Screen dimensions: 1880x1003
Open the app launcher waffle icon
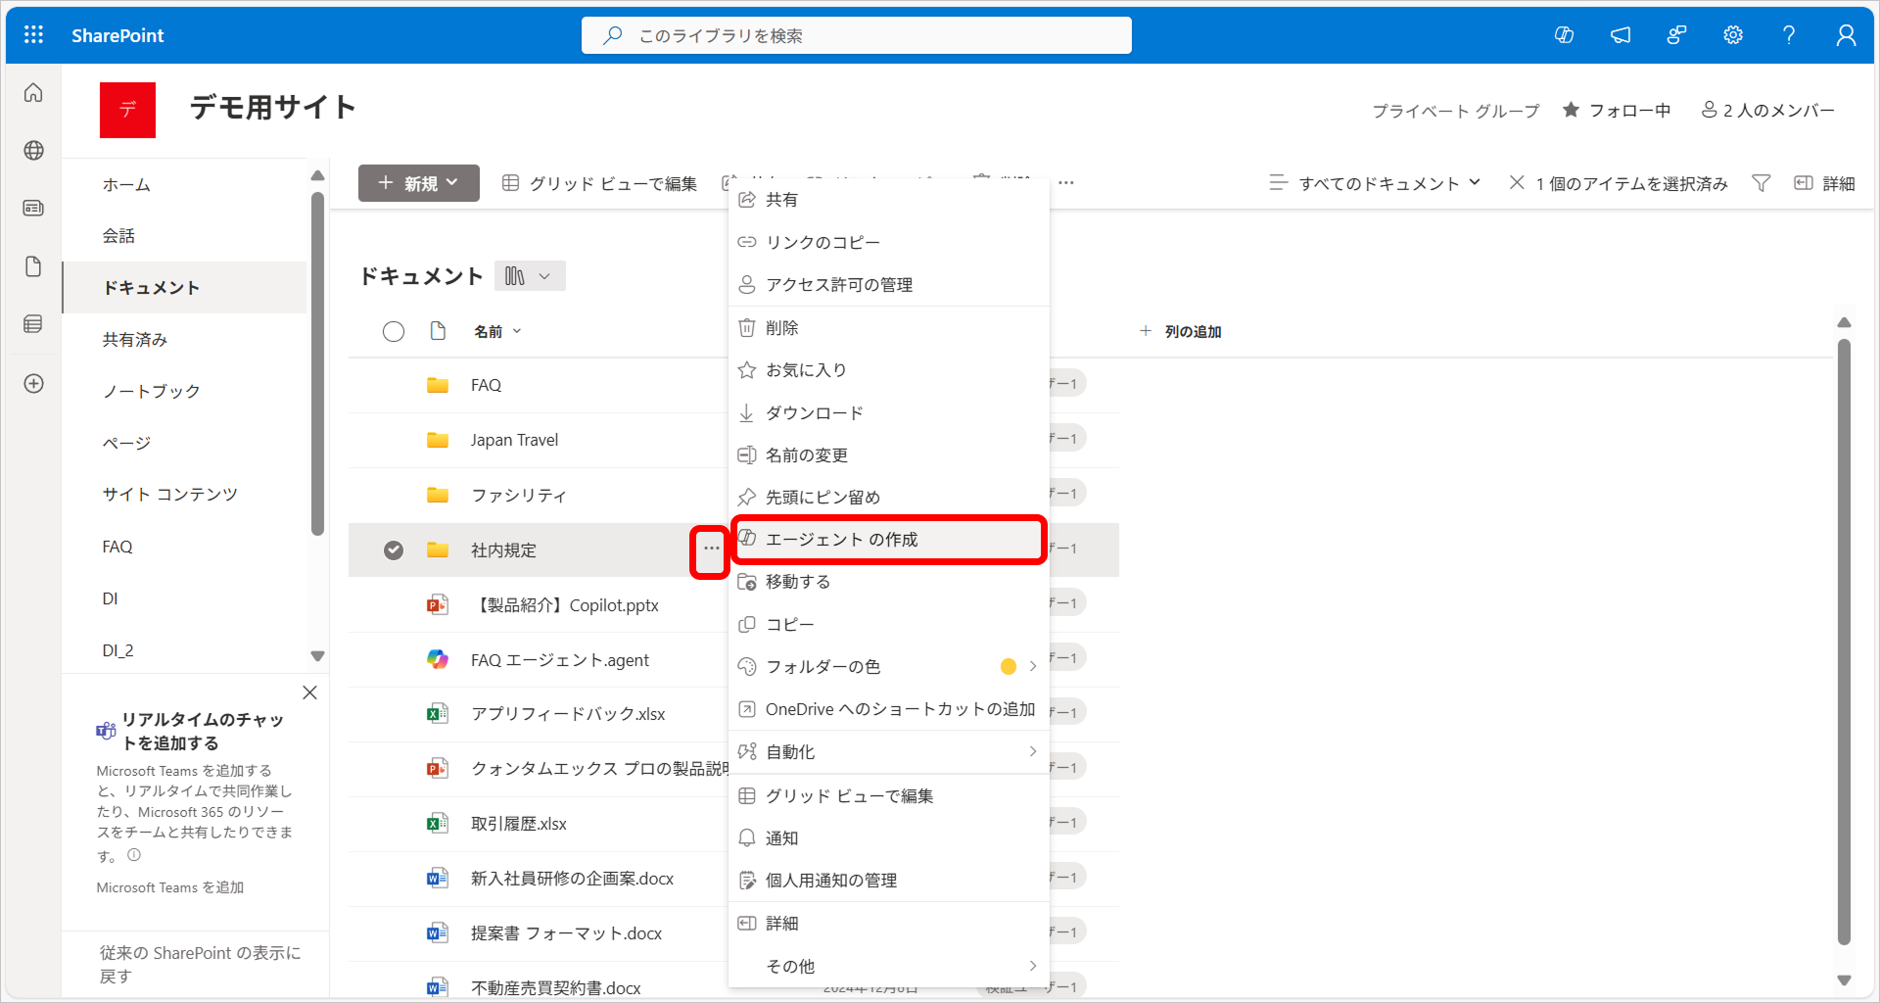[x=33, y=35]
